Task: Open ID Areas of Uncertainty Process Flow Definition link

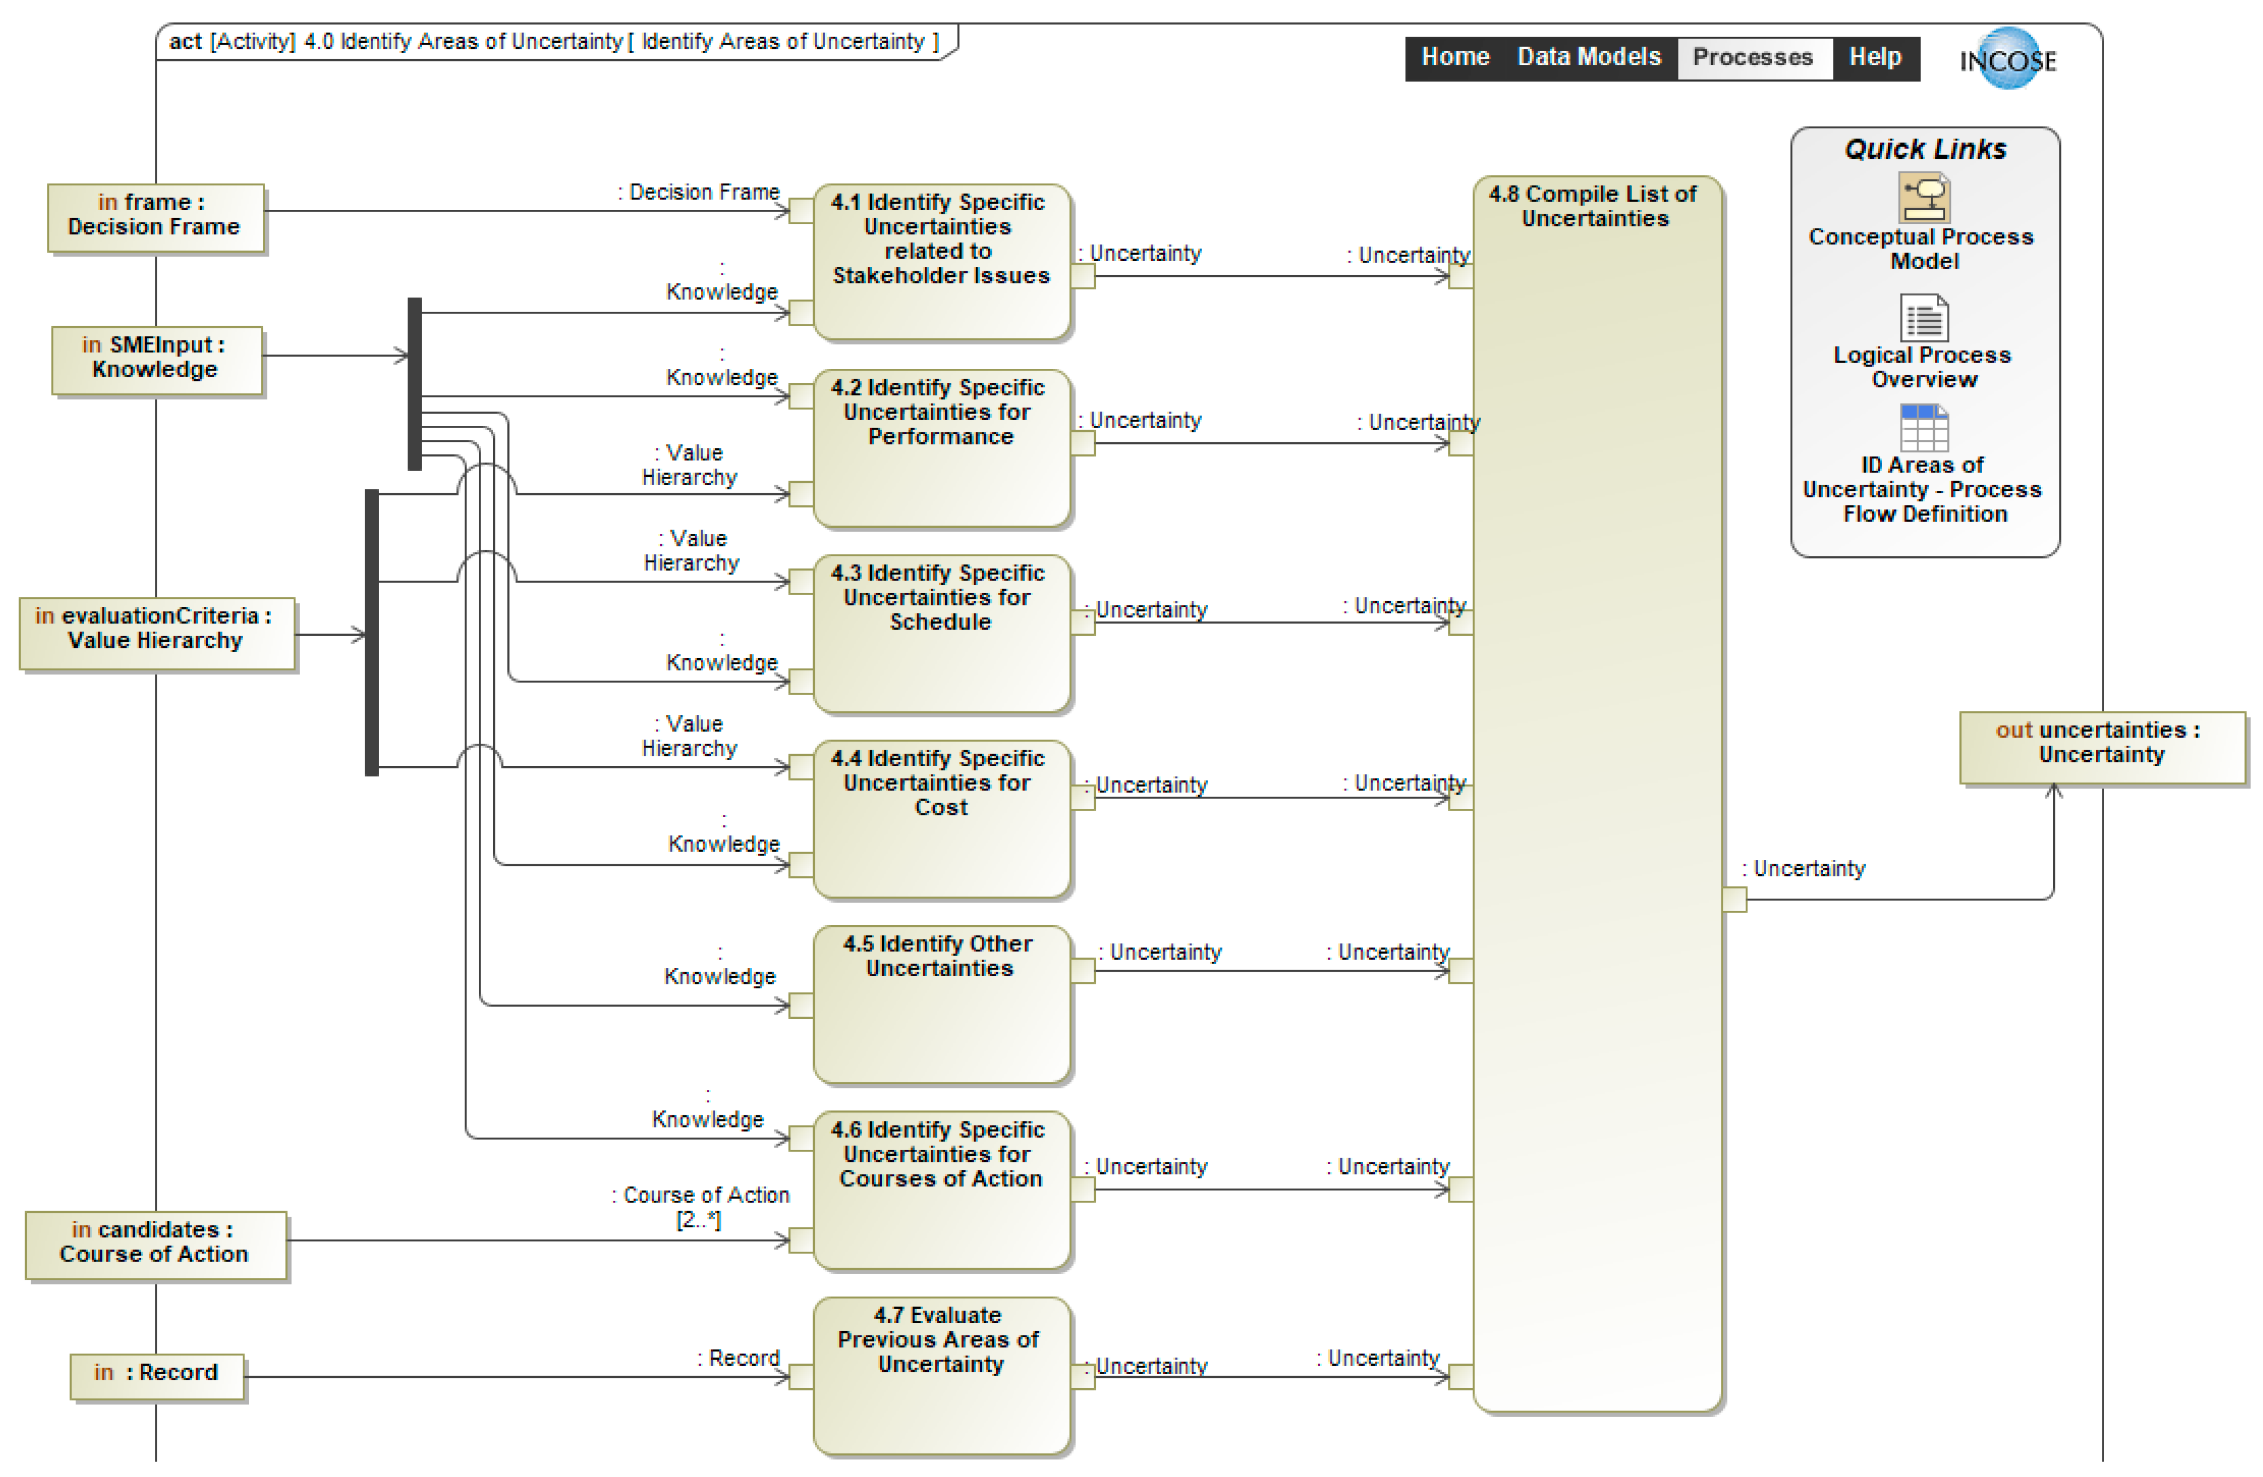Action: point(1922,489)
